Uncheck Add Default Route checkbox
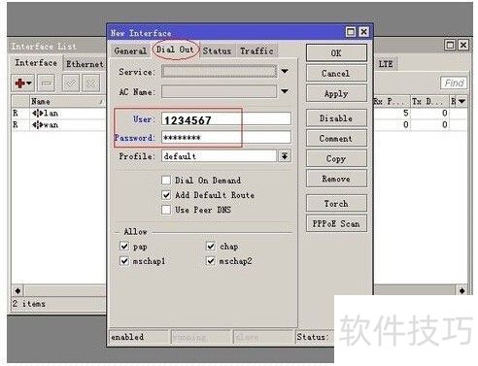 click(x=166, y=195)
